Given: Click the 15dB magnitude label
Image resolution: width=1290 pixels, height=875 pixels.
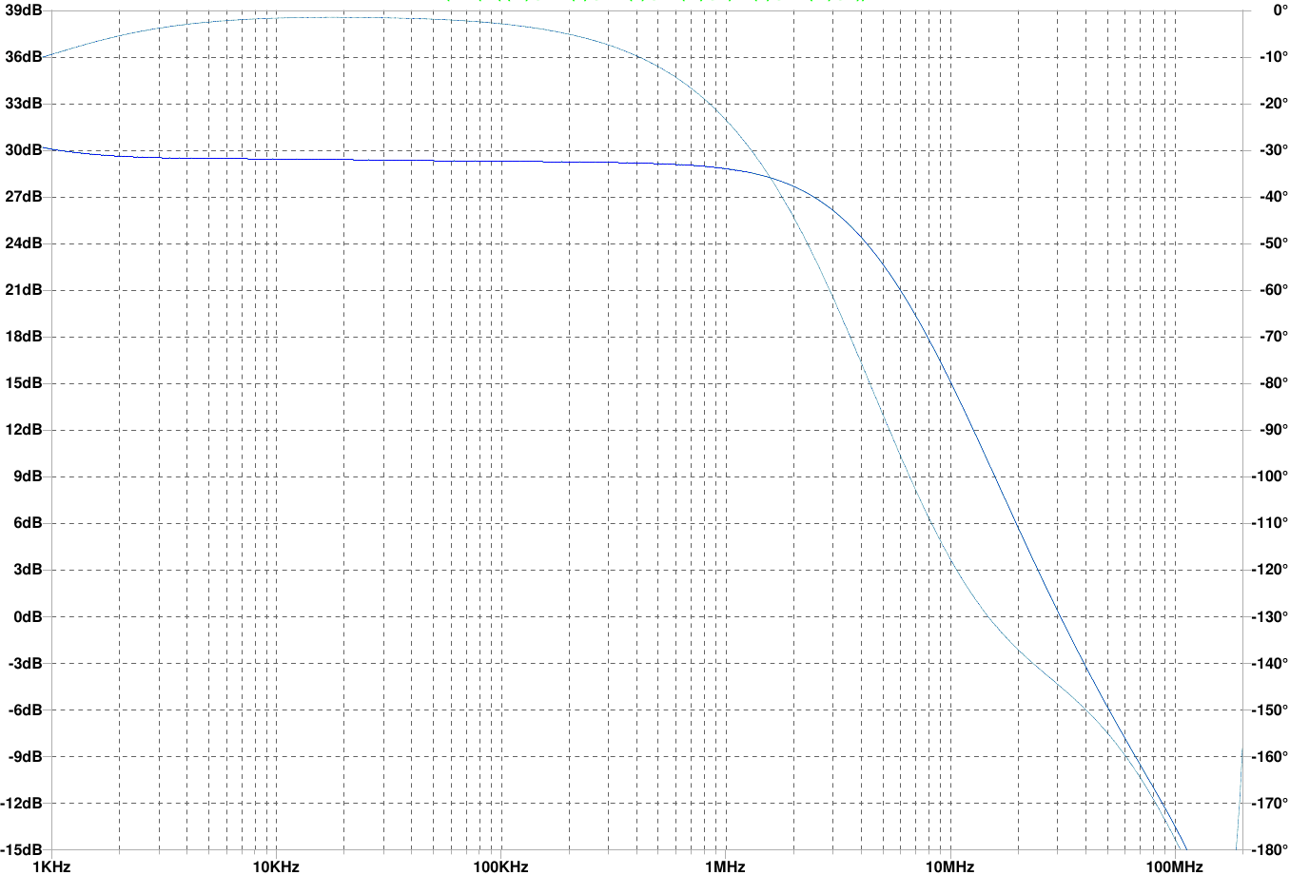Looking at the screenshot, I should (x=22, y=383).
